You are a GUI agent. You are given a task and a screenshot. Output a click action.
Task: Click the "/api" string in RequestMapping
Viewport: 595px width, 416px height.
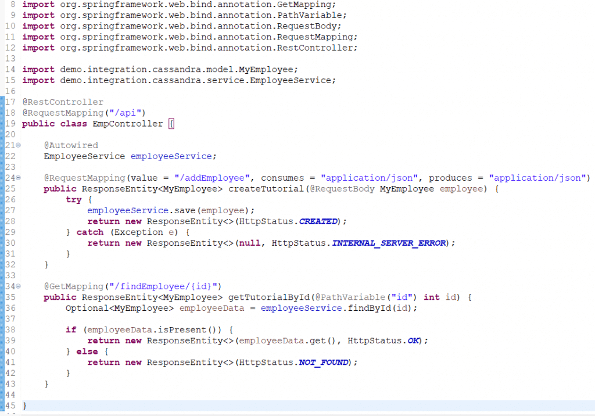[126, 113]
